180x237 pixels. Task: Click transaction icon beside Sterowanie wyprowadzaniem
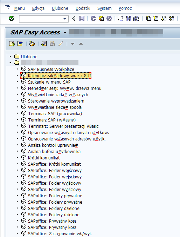tap(24, 101)
